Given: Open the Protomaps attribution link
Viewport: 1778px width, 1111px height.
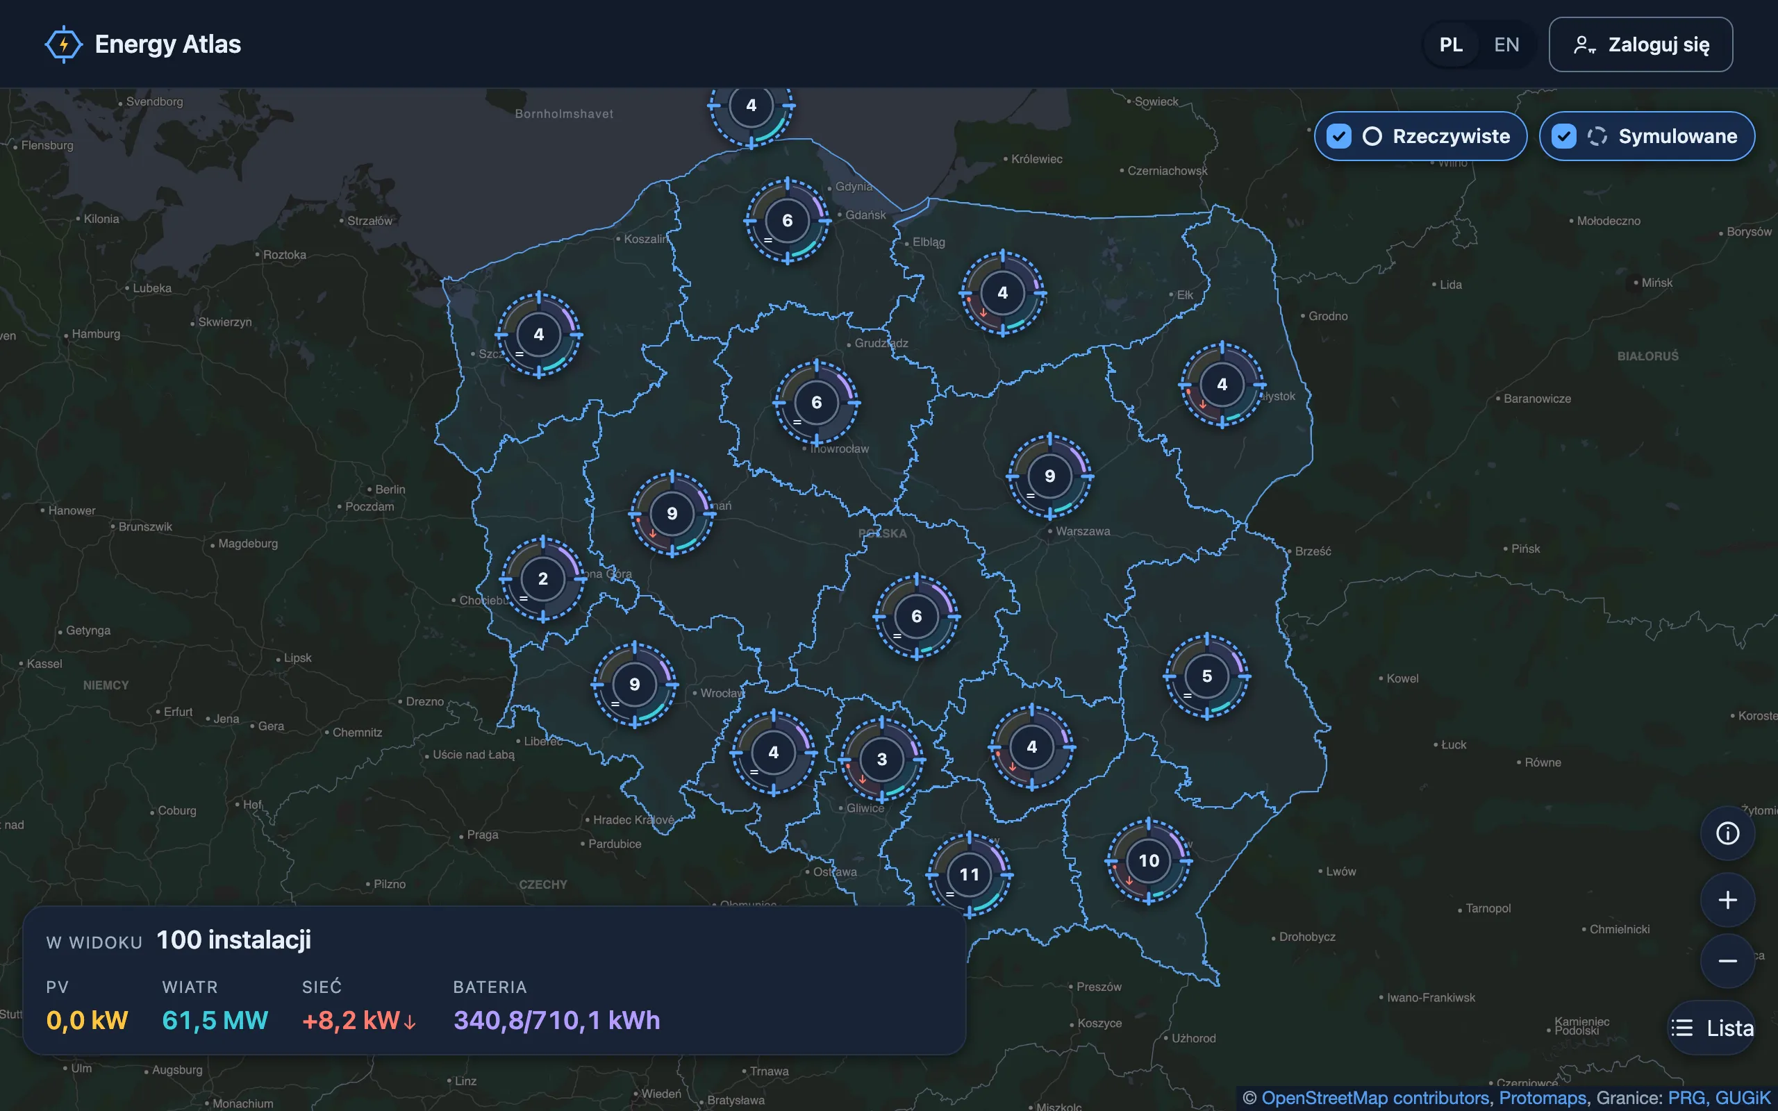Looking at the screenshot, I should pos(1542,1098).
